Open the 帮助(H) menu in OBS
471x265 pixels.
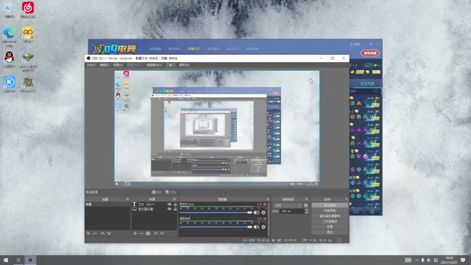point(184,65)
